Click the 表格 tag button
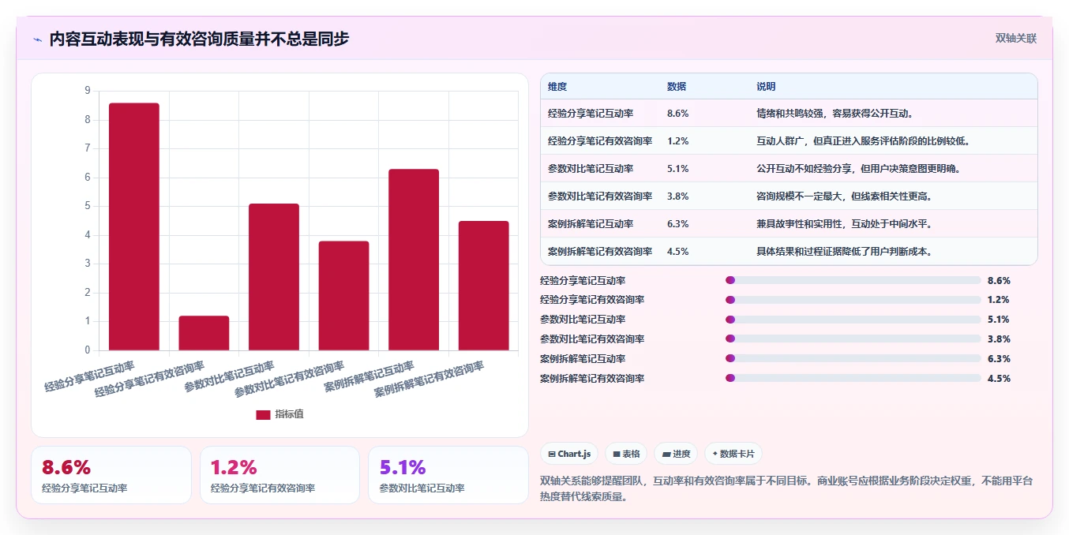The height and width of the screenshot is (535, 1069). (626, 454)
